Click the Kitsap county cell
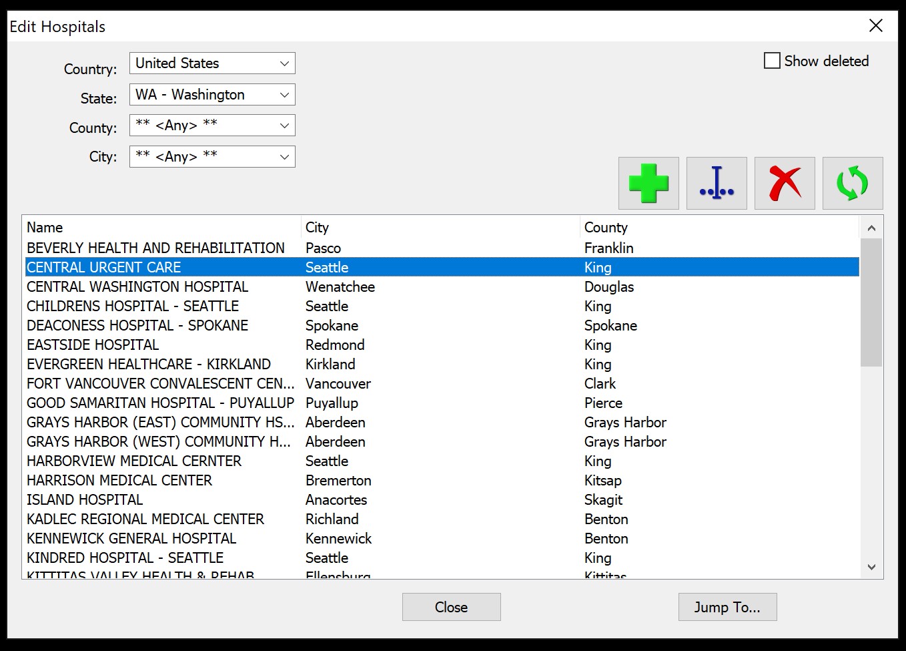This screenshot has width=906, height=651. click(x=603, y=480)
